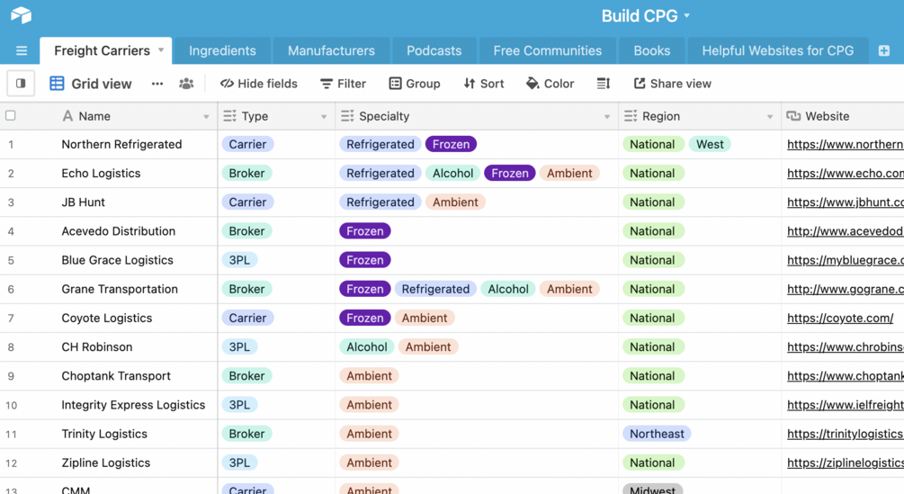The width and height of the screenshot is (904, 494).
Task: Switch to Helpful Websites for CPG tab
Action: [778, 50]
